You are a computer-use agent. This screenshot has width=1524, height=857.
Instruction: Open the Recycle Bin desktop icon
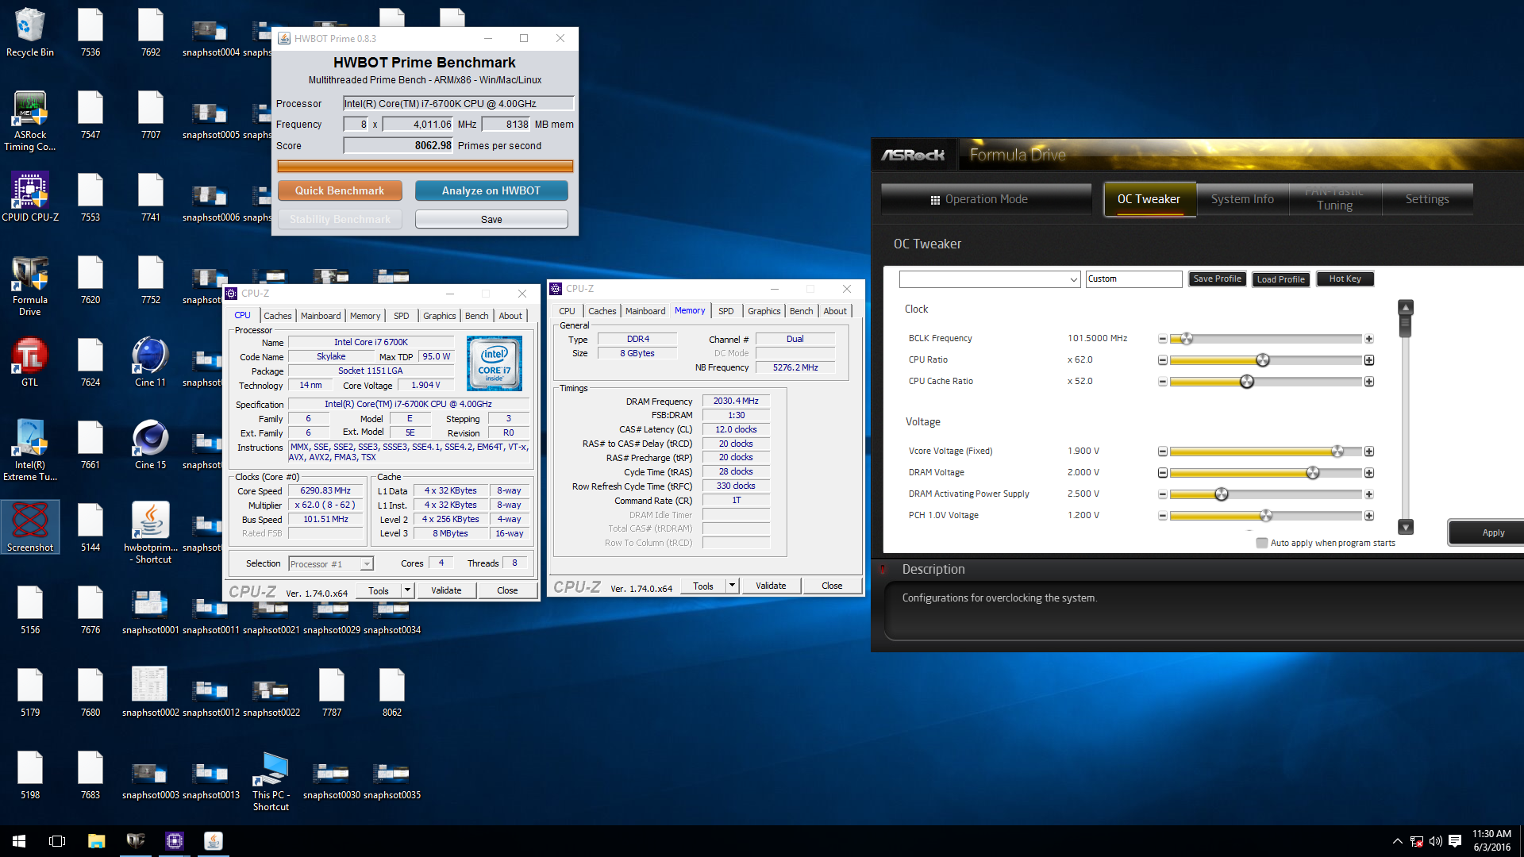point(30,33)
